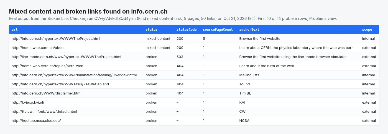Screen dimensions: 388x134
Task: Select the Mailing/Overview.html URL cell
Action: coord(74,75)
